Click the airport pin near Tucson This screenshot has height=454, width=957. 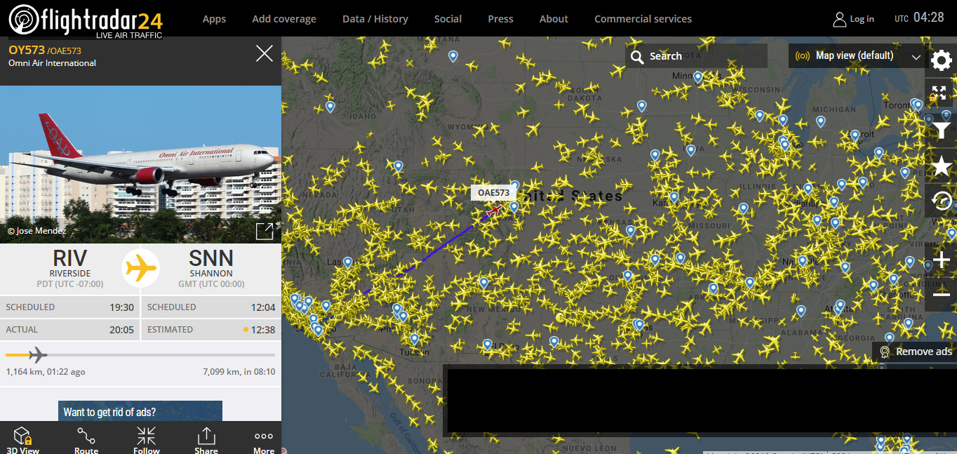[x=415, y=338]
